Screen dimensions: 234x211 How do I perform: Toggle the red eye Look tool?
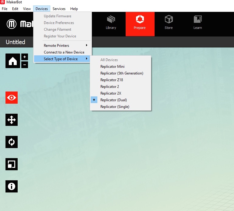pyautogui.click(x=12, y=98)
